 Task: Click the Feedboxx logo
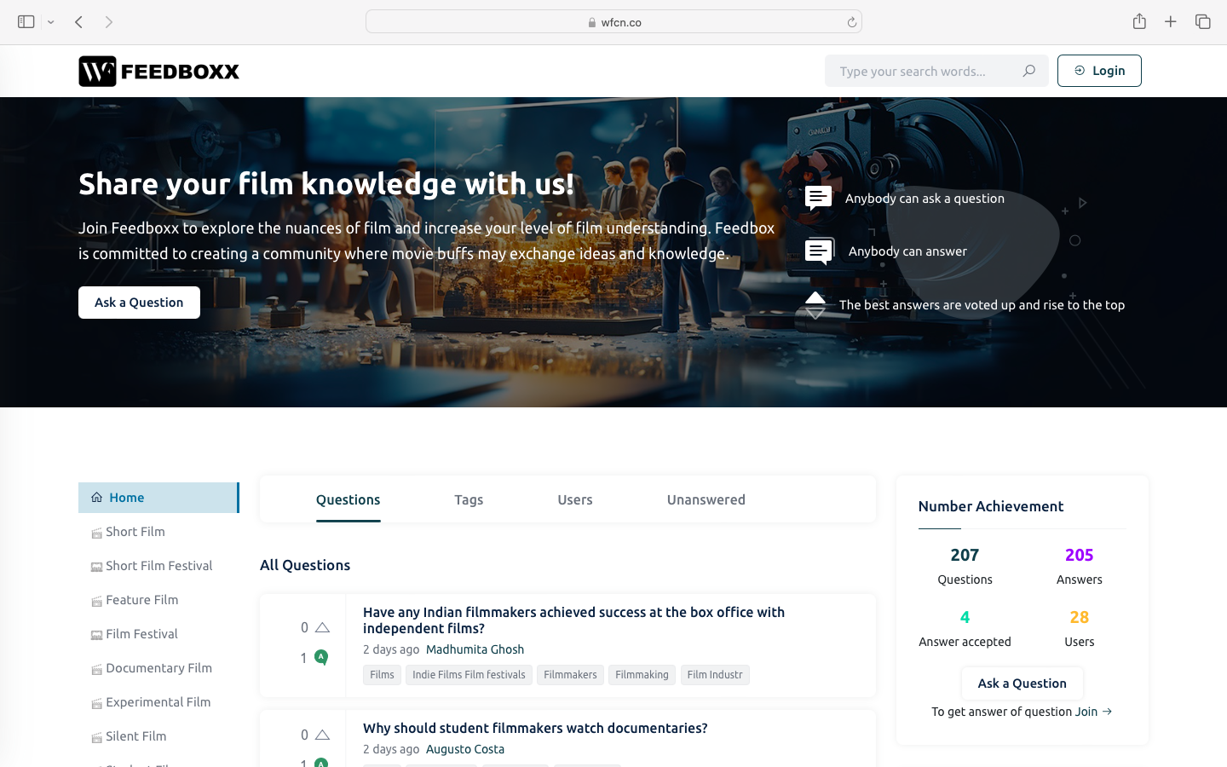coord(159,72)
